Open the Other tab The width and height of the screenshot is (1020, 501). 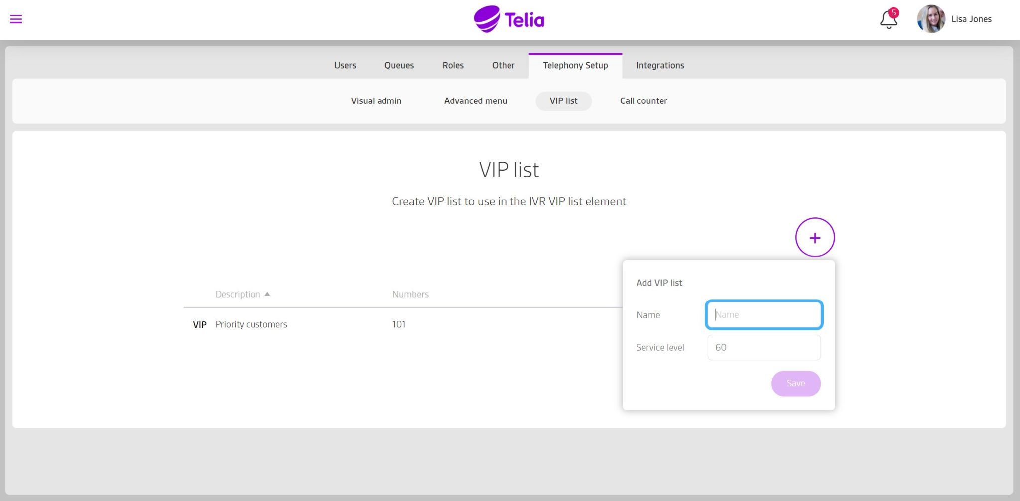tap(503, 65)
